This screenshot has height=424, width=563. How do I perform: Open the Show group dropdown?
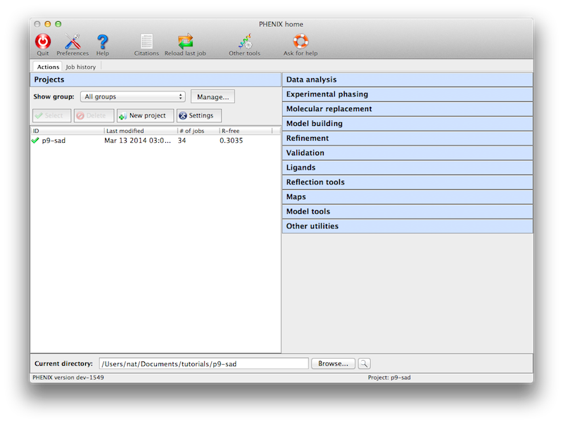[x=132, y=96]
